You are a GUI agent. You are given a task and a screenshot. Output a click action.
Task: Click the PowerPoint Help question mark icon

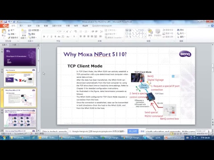click(212, 26)
